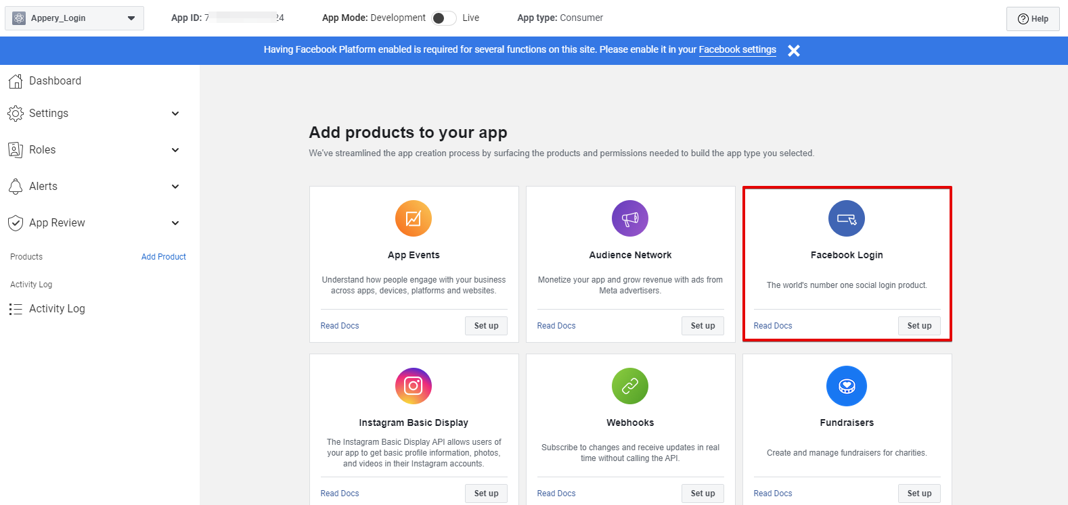The height and width of the screenshot is (505, 1068).
Task: Click the App Events card title
Action: (x=414, y=255)
